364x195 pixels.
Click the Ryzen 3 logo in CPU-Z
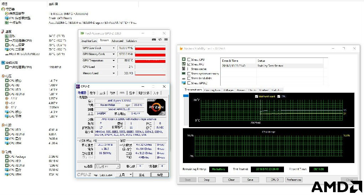point(156,107)
